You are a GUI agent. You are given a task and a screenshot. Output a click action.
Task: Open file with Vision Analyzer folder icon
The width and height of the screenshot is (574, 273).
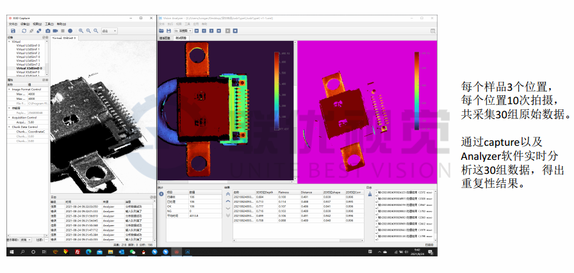[x=162, y=30]
